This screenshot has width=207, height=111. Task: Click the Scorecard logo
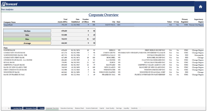(10, 4)
